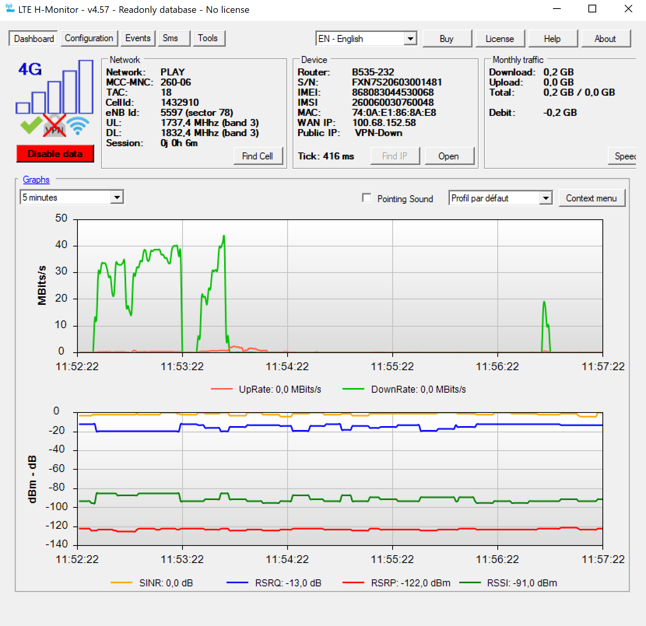Click the red RSRP legend swatch
Viewport: 646px width, 626px height.
coord(353,583)
